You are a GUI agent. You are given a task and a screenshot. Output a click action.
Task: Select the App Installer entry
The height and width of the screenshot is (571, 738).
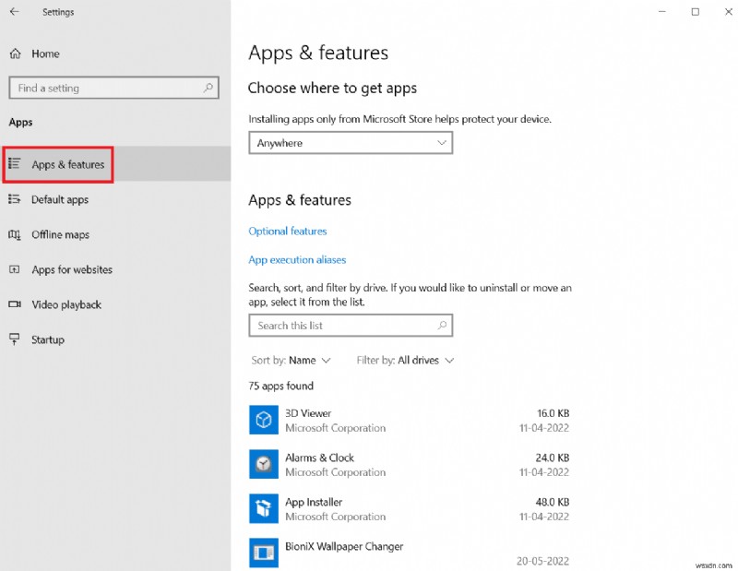click(x=409, y=509)
